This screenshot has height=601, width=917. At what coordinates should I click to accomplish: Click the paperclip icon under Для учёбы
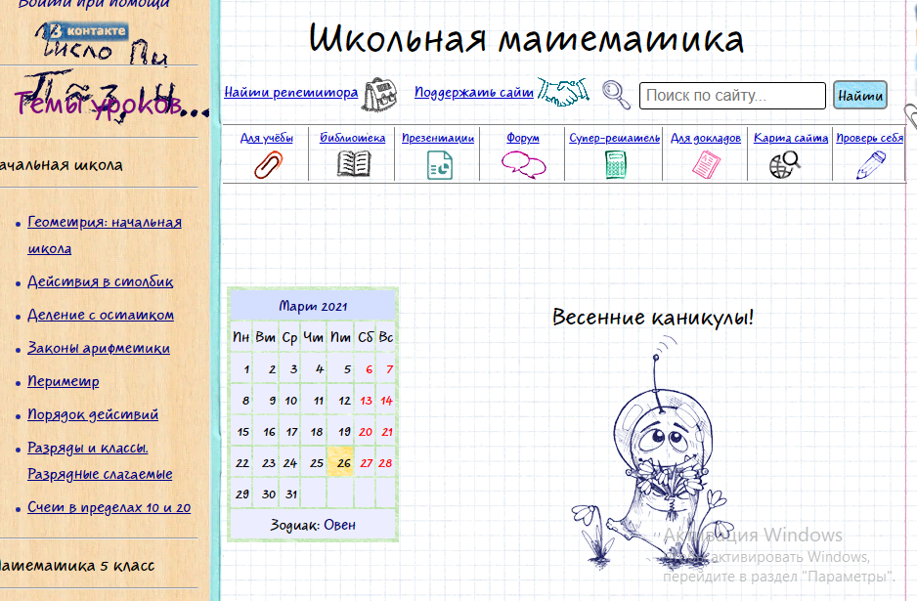267,164
